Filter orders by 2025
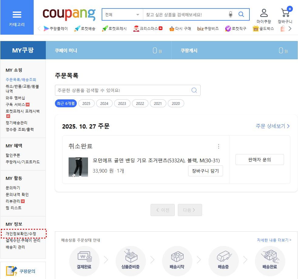Screen dimensions: 298x279 86,103
